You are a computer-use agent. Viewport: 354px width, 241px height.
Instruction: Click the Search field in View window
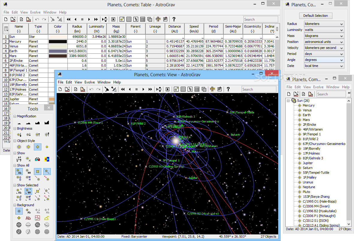pos(259,89)
